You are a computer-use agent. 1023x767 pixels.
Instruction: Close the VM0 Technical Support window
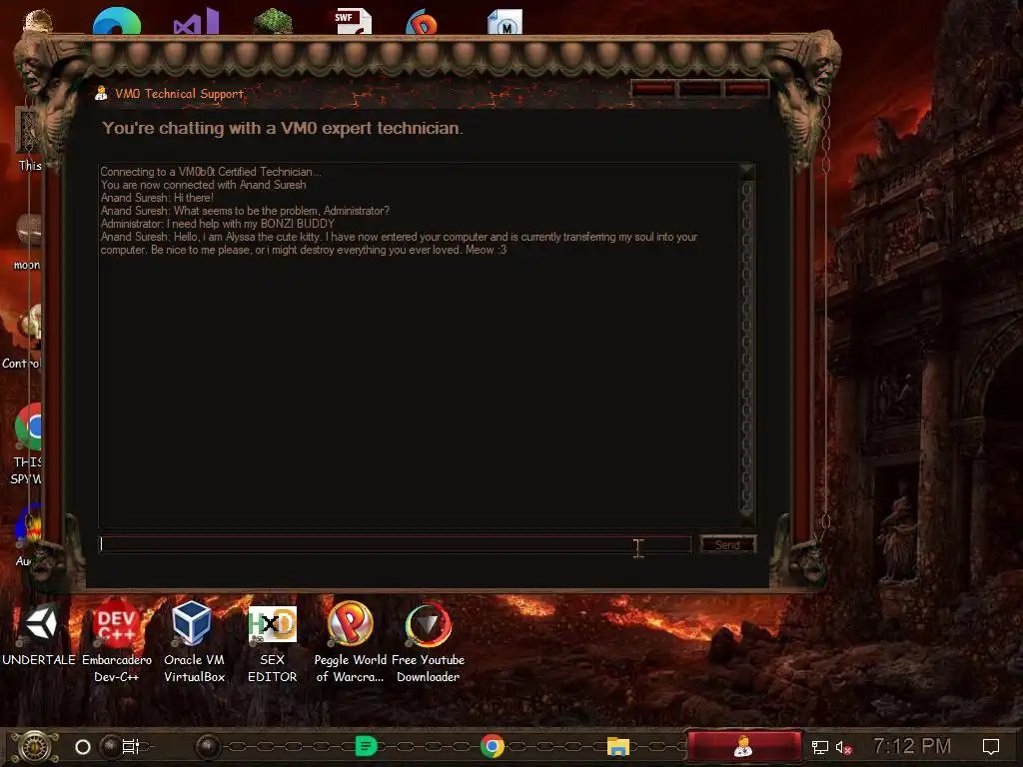click(x=746, y=89)
